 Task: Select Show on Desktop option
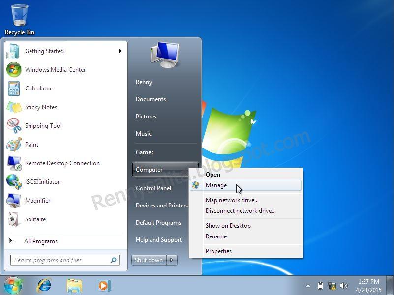pyautogui.click(x=246, y=226)
